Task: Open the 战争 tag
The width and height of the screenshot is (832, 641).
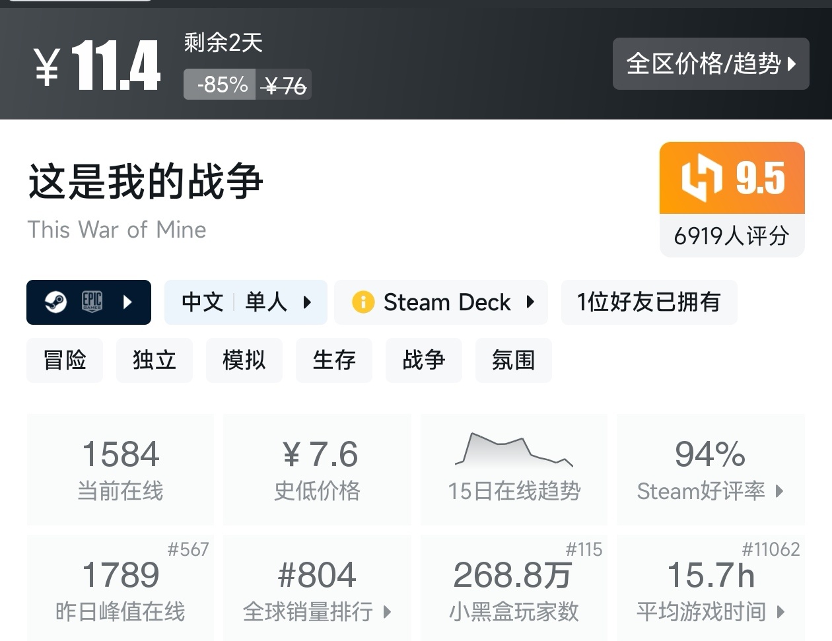Action: [424, 360]
